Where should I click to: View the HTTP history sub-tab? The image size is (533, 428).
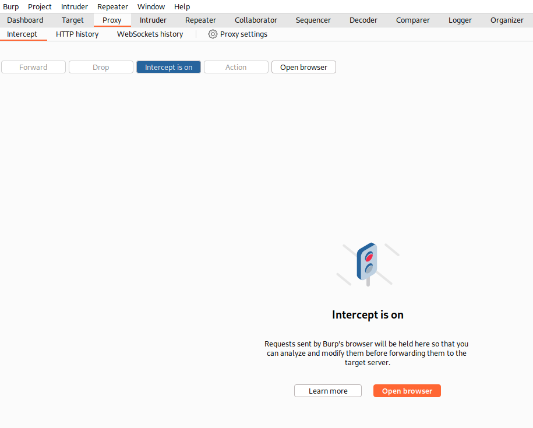click(77, 34)
